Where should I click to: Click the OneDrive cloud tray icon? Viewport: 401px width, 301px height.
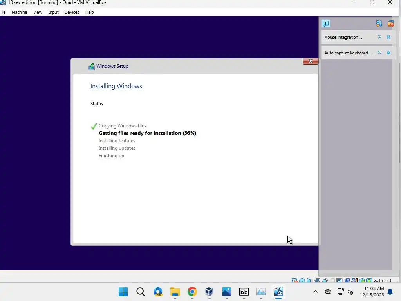[328, 292]
